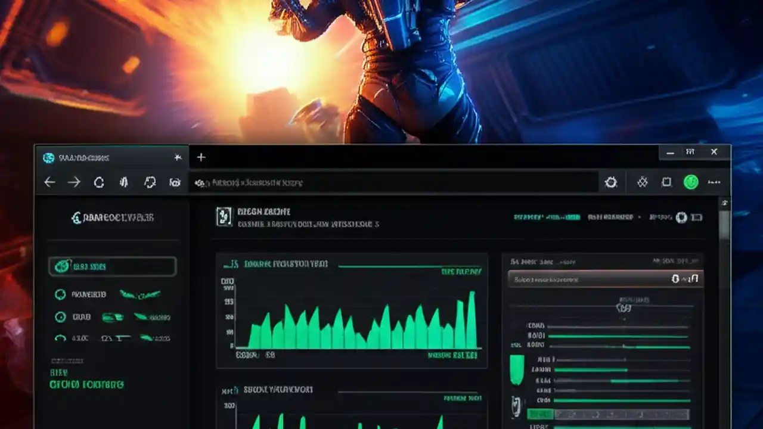
Task: Toggle the green highlighted segment in the bottom slider bar
Action: (x=539, y=413)
